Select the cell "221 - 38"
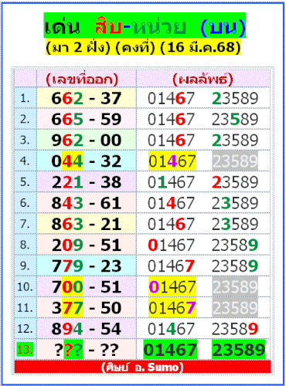286x386 pixels. point(87,182)
